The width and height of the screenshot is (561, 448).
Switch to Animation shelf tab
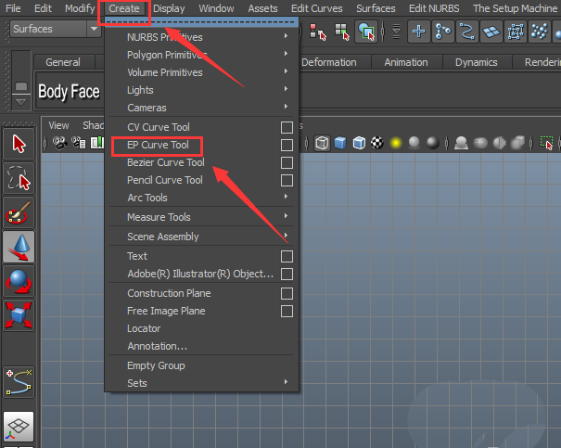pos(406,62)
